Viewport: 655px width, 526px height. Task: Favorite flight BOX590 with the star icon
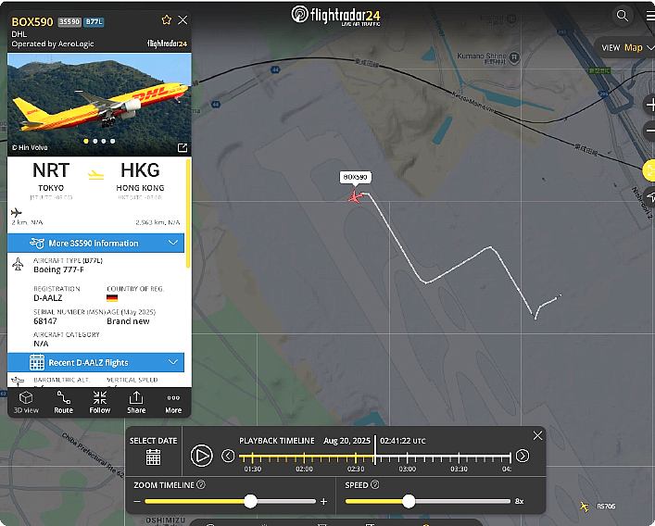[166, 20]
